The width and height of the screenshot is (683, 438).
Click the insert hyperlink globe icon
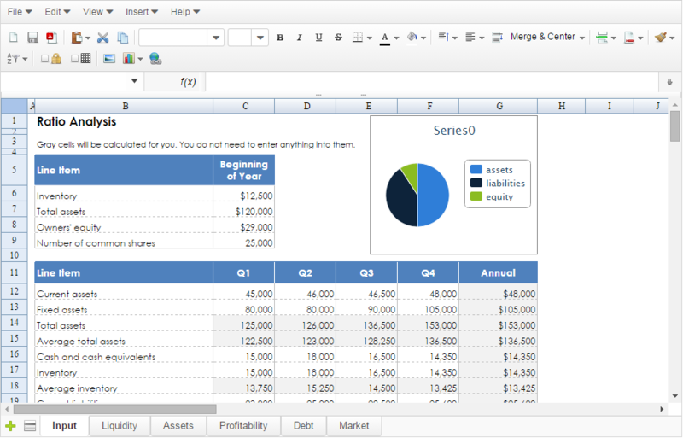(x=155, y=59)
